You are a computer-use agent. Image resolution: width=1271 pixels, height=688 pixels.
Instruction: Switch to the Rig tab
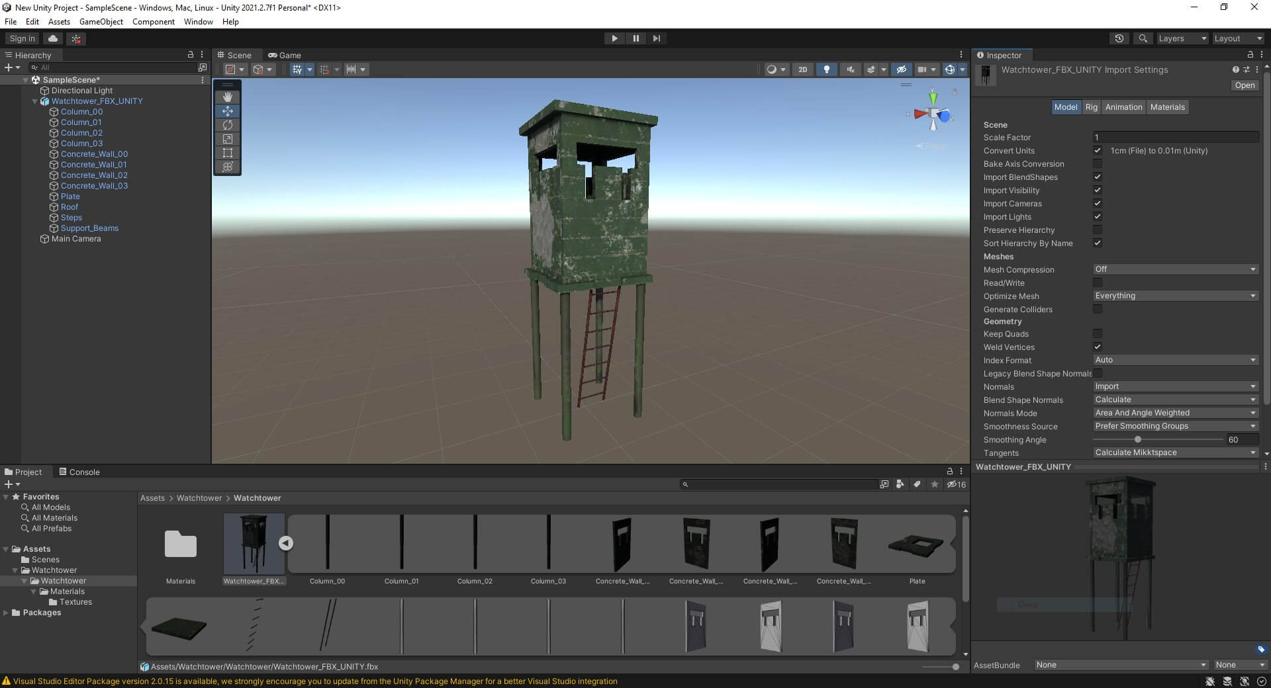(x=1091, y=107)
